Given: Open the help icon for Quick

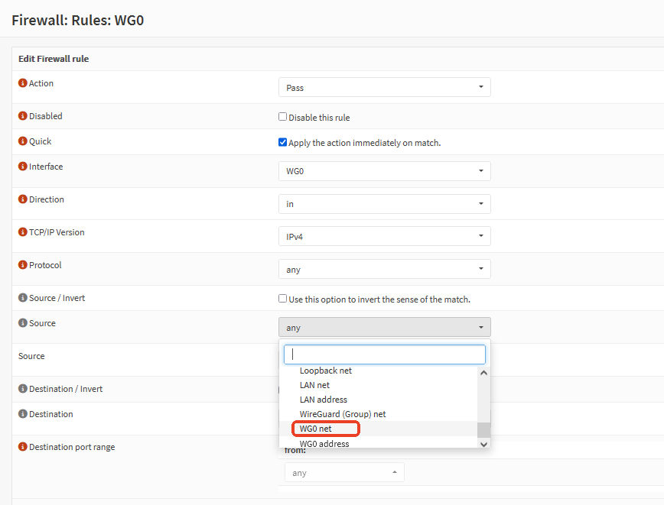Looking at the screenshot, I should (x=23, y=141).
